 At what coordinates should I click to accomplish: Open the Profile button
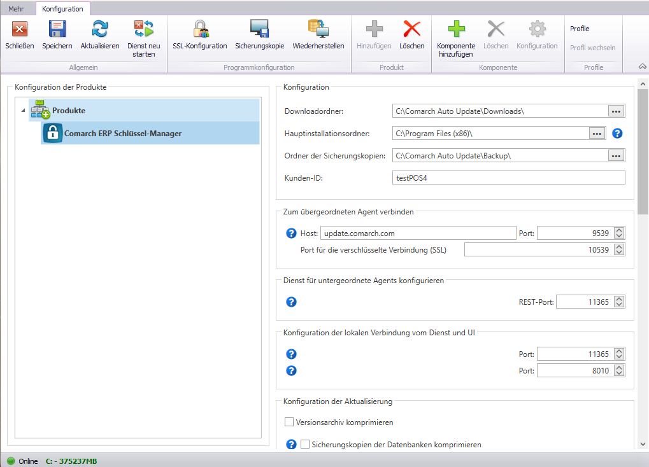[580, 29]
